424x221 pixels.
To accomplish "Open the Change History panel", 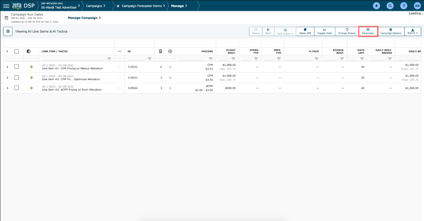I will point(347,31).
